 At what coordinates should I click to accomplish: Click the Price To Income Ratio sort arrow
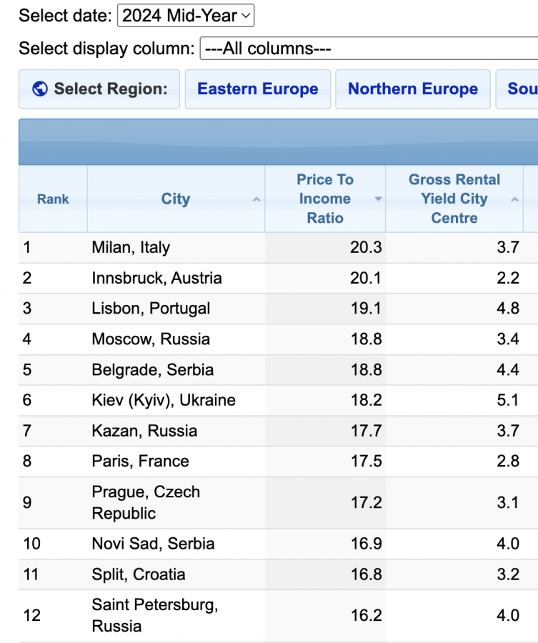click(378, 199)
